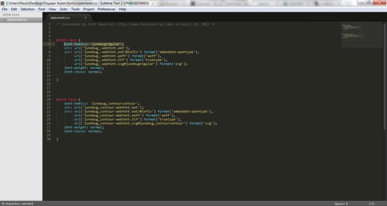Close stylesheet.css in Open Files sidebar
This screenshot has width=387, height=206.
coord(4,20)
